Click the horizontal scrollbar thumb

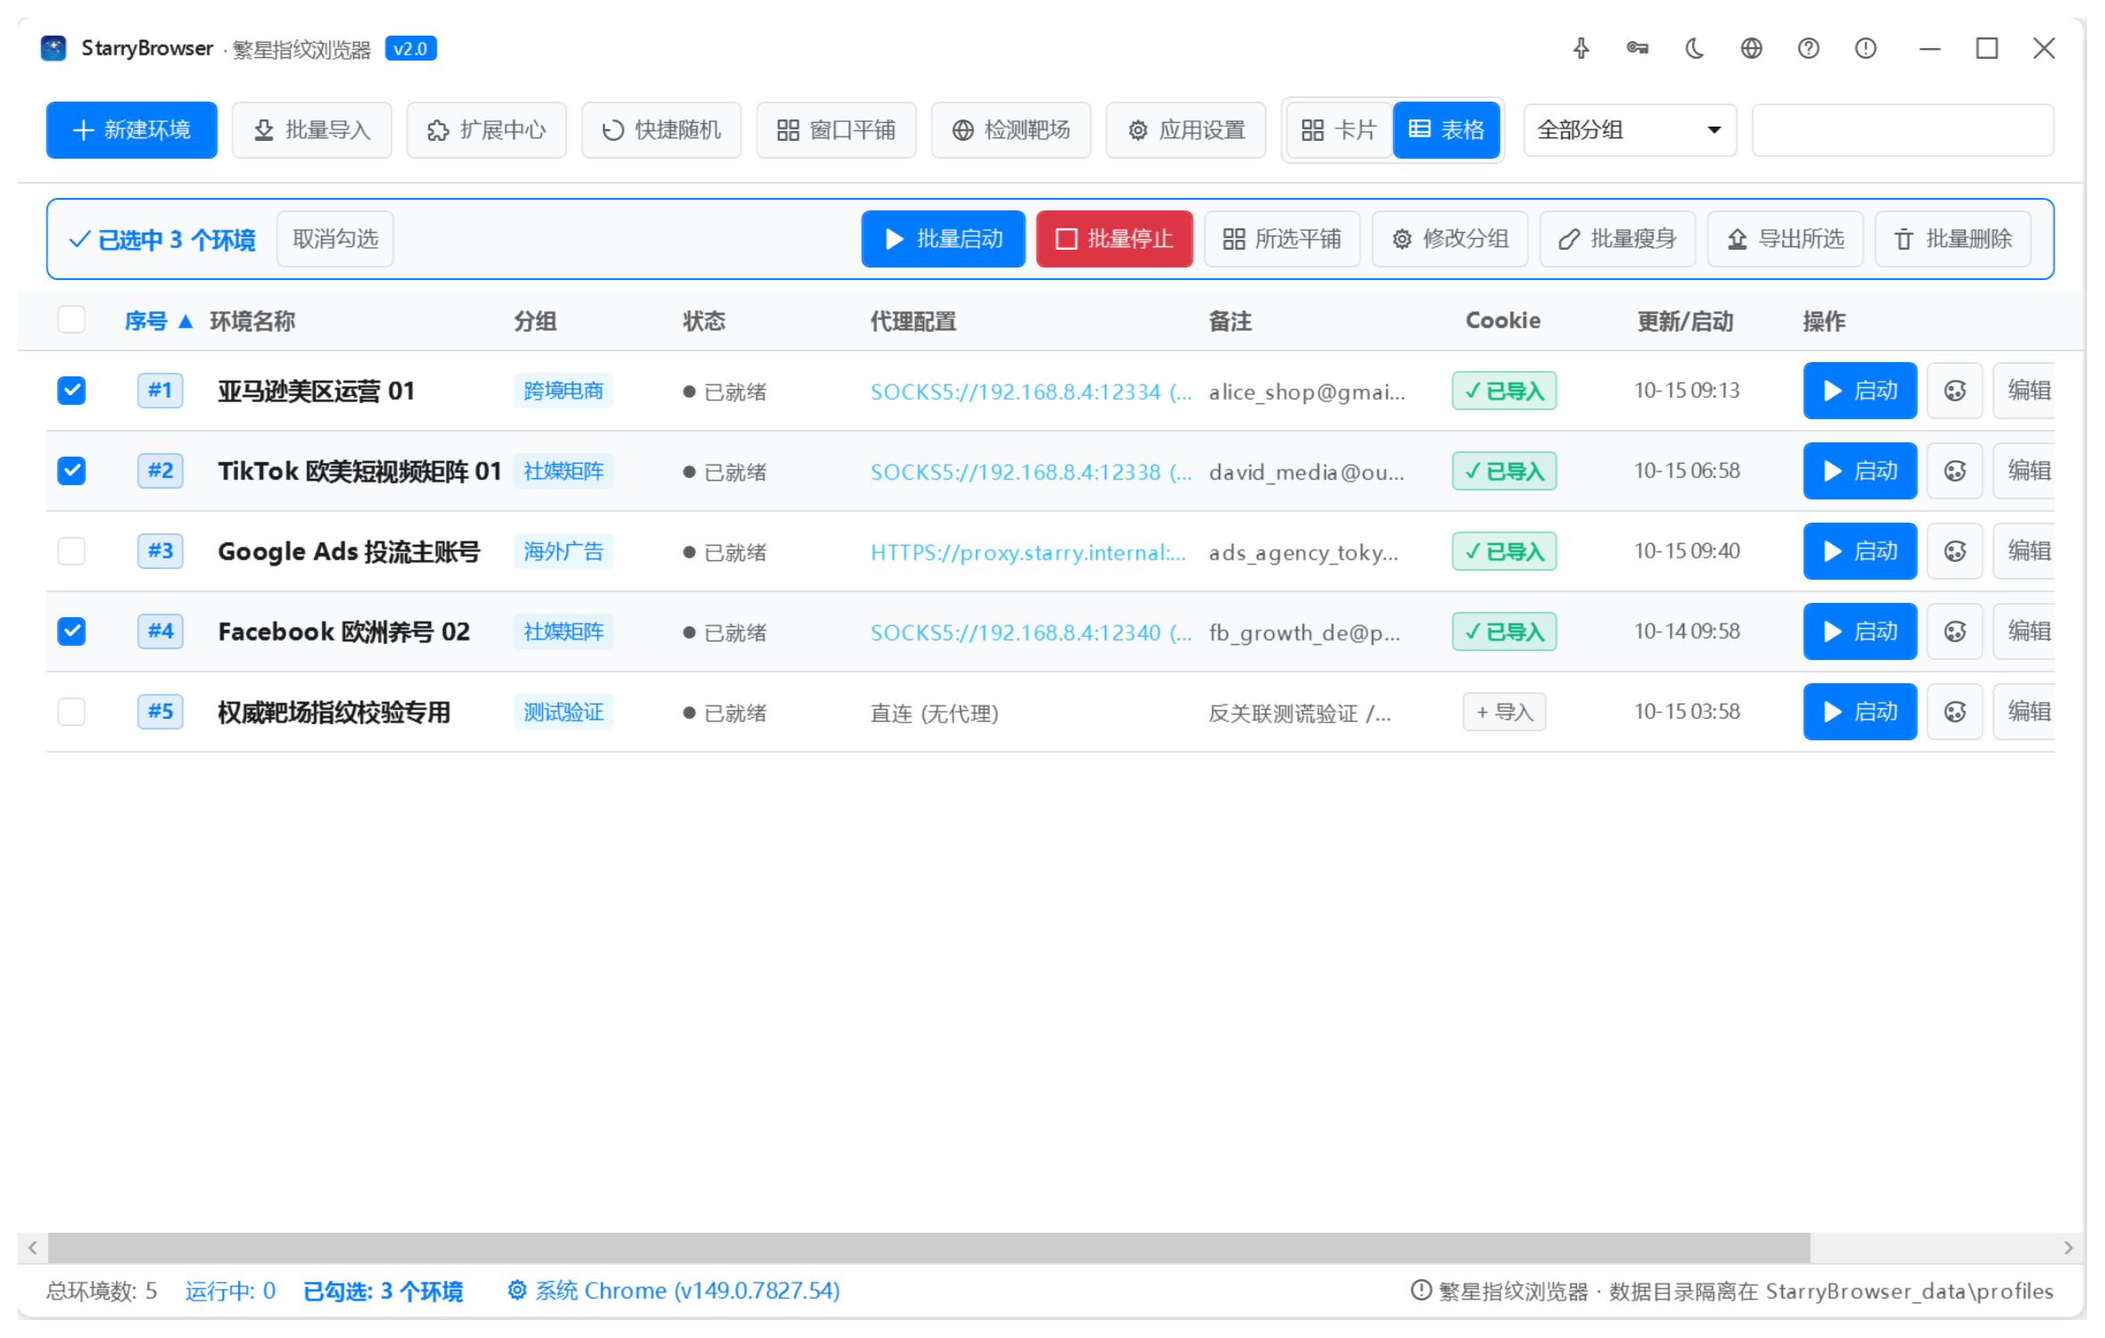929,1247
